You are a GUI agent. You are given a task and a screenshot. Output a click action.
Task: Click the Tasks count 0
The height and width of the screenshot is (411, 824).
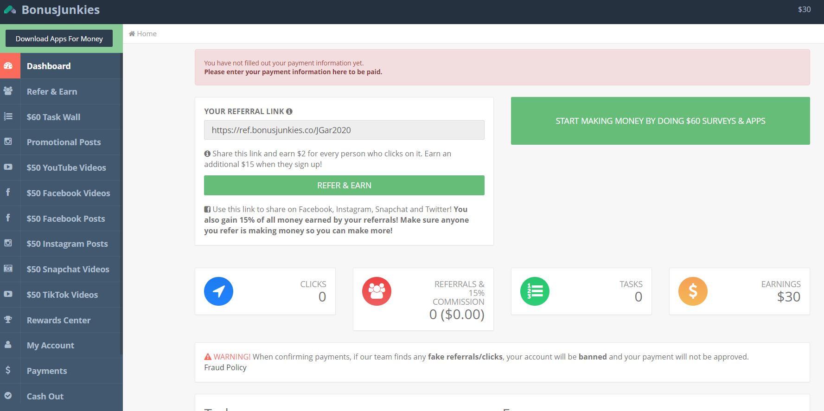click(639, 297)
